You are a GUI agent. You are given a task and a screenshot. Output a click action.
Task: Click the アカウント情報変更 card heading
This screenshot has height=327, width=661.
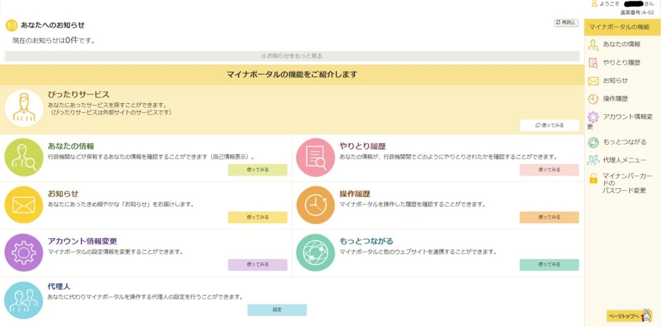tap(82, 241)
